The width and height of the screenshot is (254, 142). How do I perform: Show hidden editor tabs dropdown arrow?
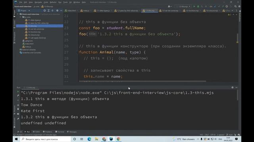pos(233,11)
